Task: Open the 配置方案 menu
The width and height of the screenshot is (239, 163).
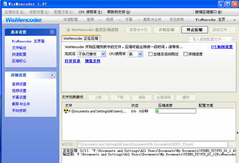Action: [x=64, y=12]
